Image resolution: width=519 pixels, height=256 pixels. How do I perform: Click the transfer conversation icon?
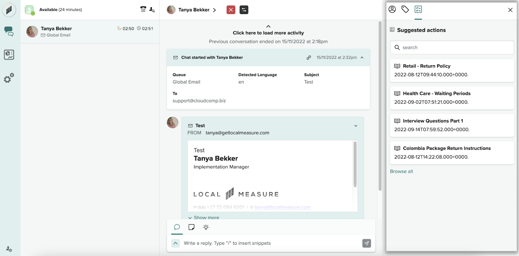[244, 10]
